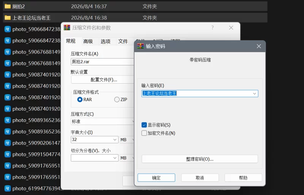Switch to the 文件 tab

[x=123, y=41]
